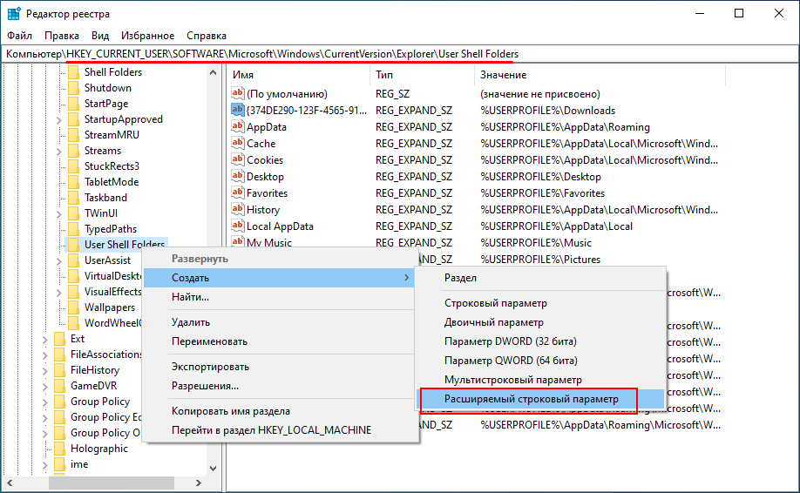800x493 pixels.
Task: Click the Тип column header
Action: tap(423, 75)
